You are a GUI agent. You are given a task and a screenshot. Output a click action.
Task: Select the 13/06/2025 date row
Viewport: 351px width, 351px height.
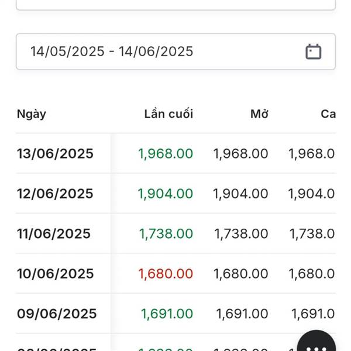175,153
